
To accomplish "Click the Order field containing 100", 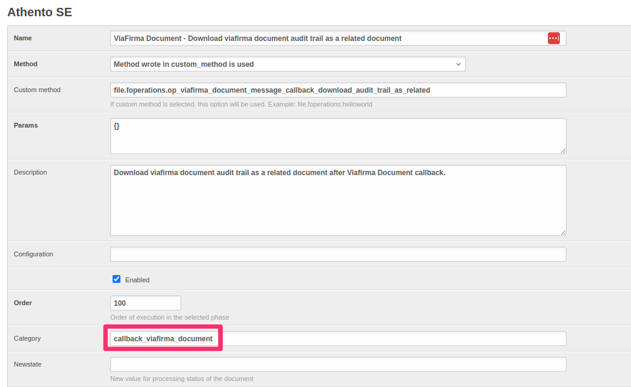I will (145, 303).
